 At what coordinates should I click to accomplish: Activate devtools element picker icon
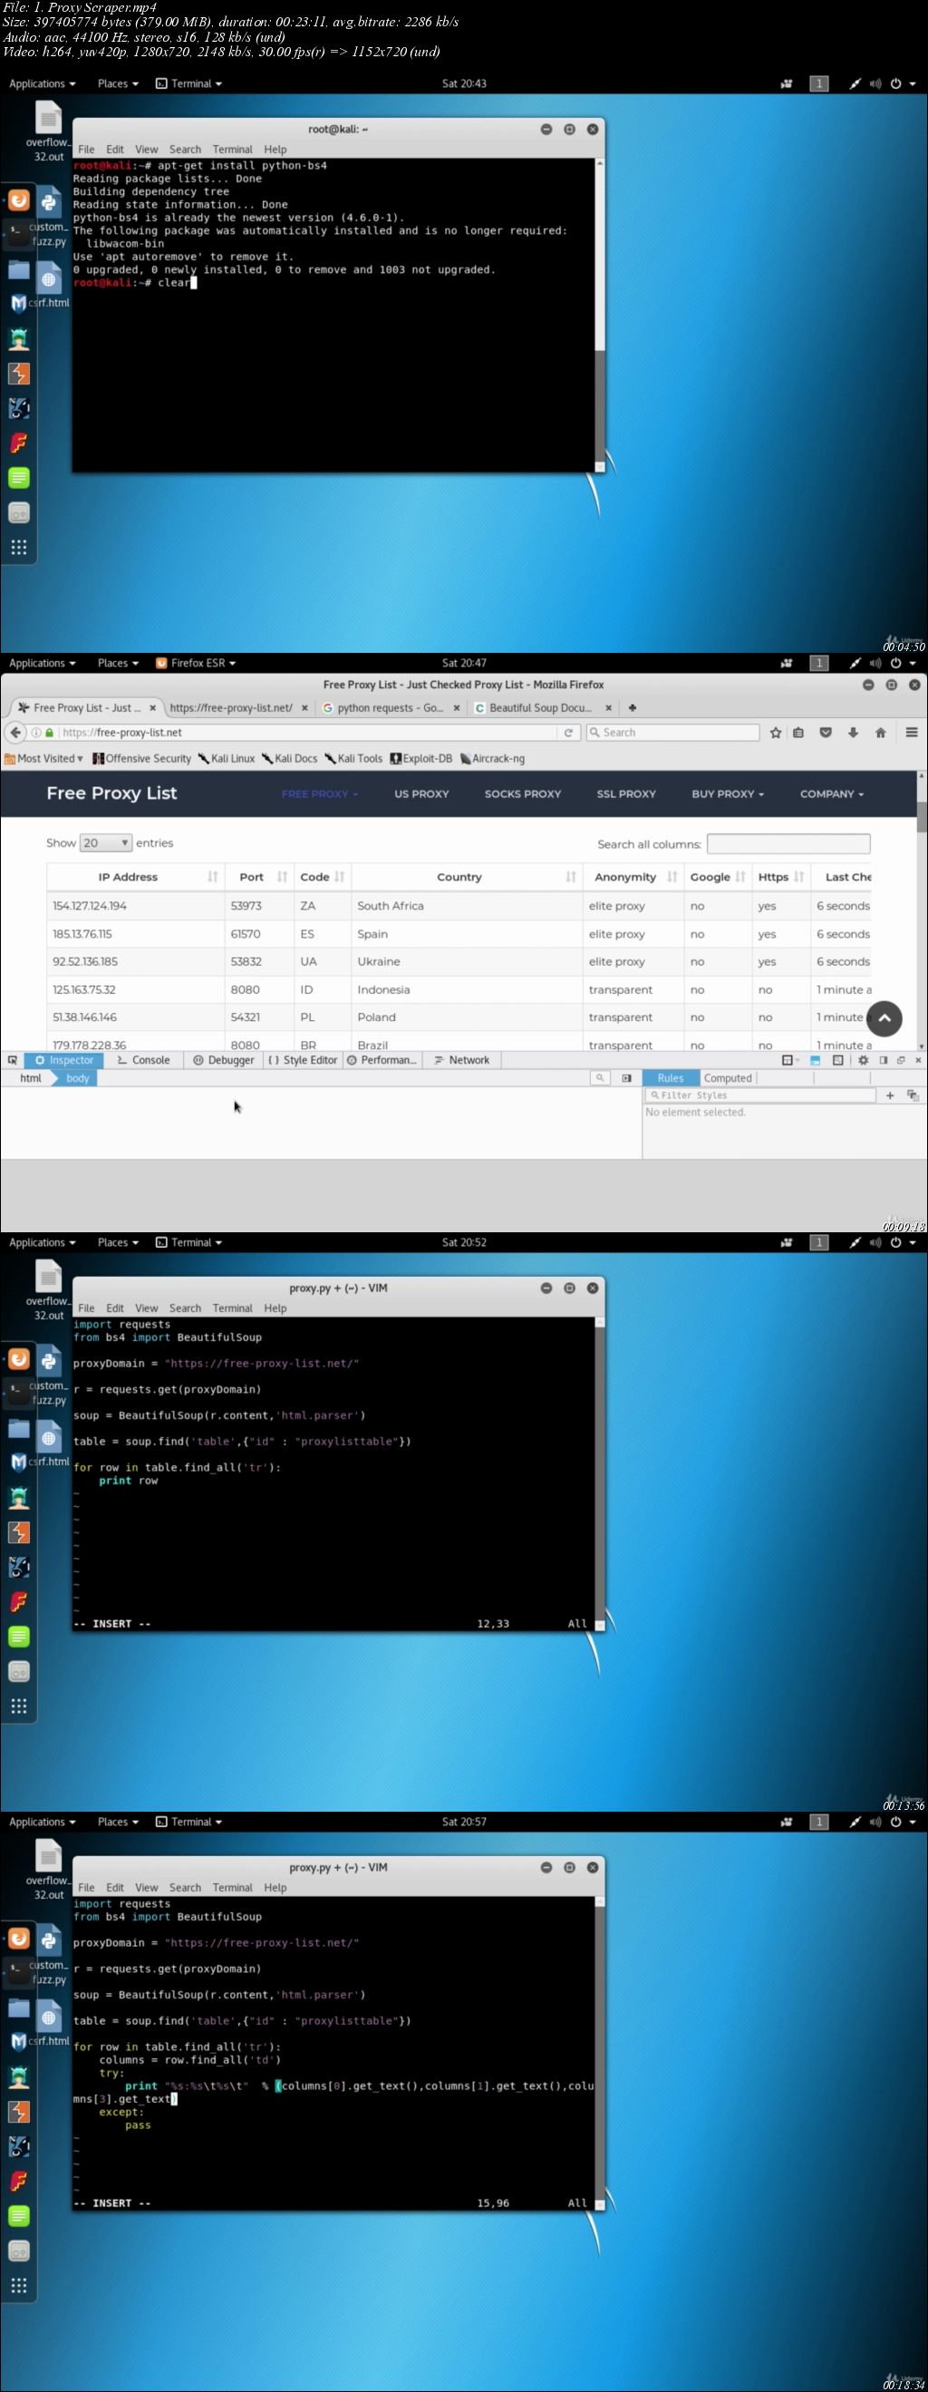12,1059
